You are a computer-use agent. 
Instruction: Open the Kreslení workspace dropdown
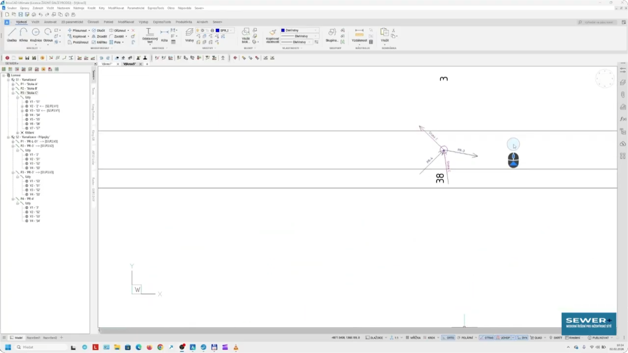pyautogui.click(x=583, y=338)
